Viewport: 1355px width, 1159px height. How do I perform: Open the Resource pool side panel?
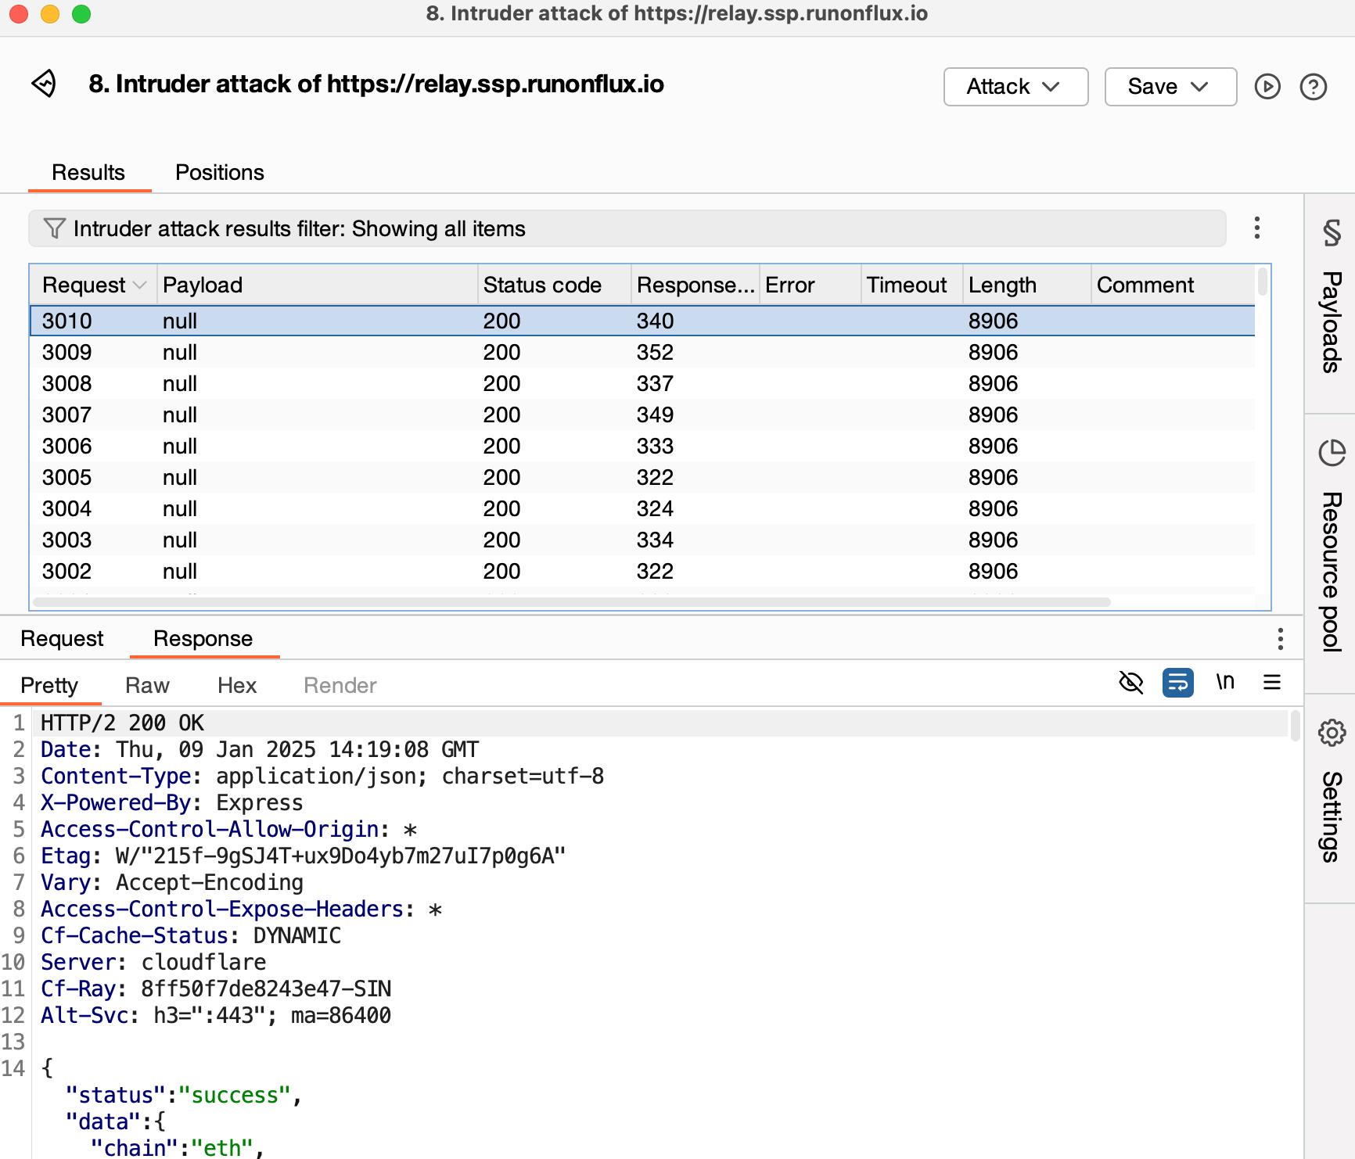(x=1331, y=554)
